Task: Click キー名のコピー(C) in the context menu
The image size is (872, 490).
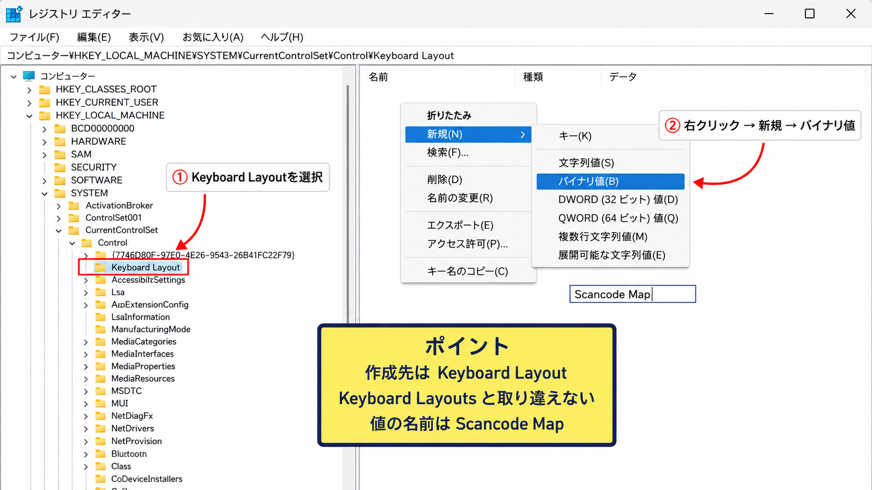Action: [468, 271]
